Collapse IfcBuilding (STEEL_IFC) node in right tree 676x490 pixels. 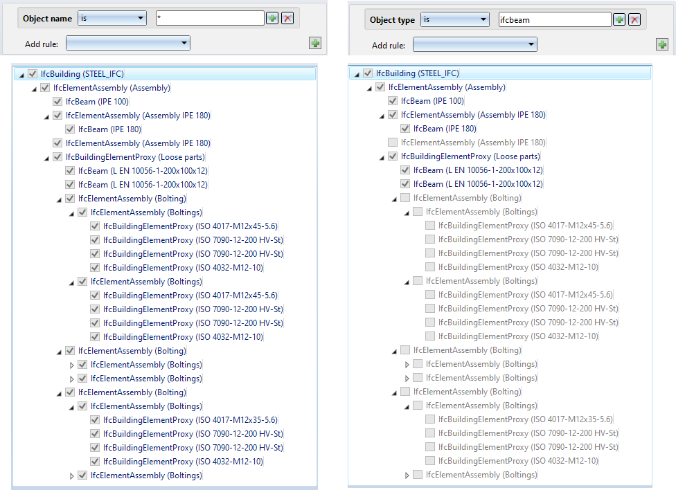(357, 74)
